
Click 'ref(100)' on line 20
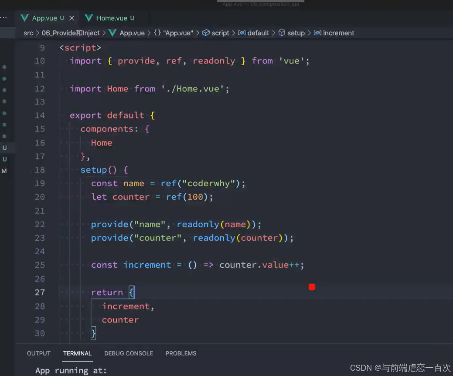pyautogui.click(x=187, y=197)
